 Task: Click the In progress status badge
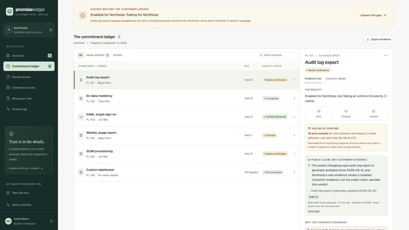[x=271, y=98]
